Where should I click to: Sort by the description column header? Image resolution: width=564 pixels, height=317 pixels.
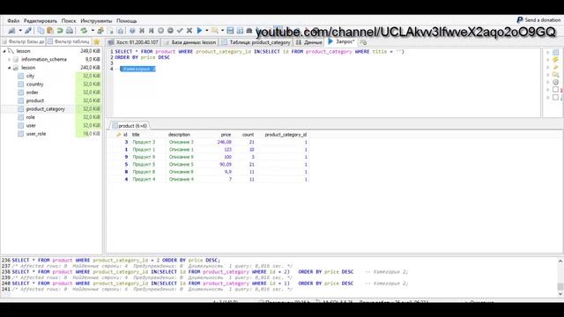click(x=179, y=135)
